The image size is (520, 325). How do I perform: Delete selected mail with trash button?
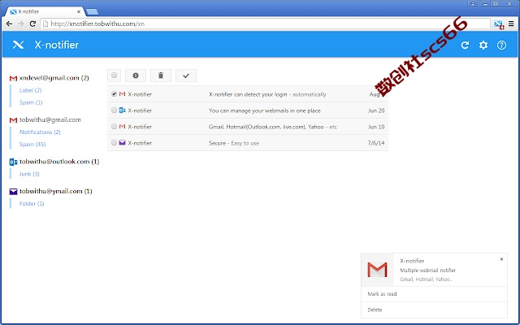coord(161,76)
